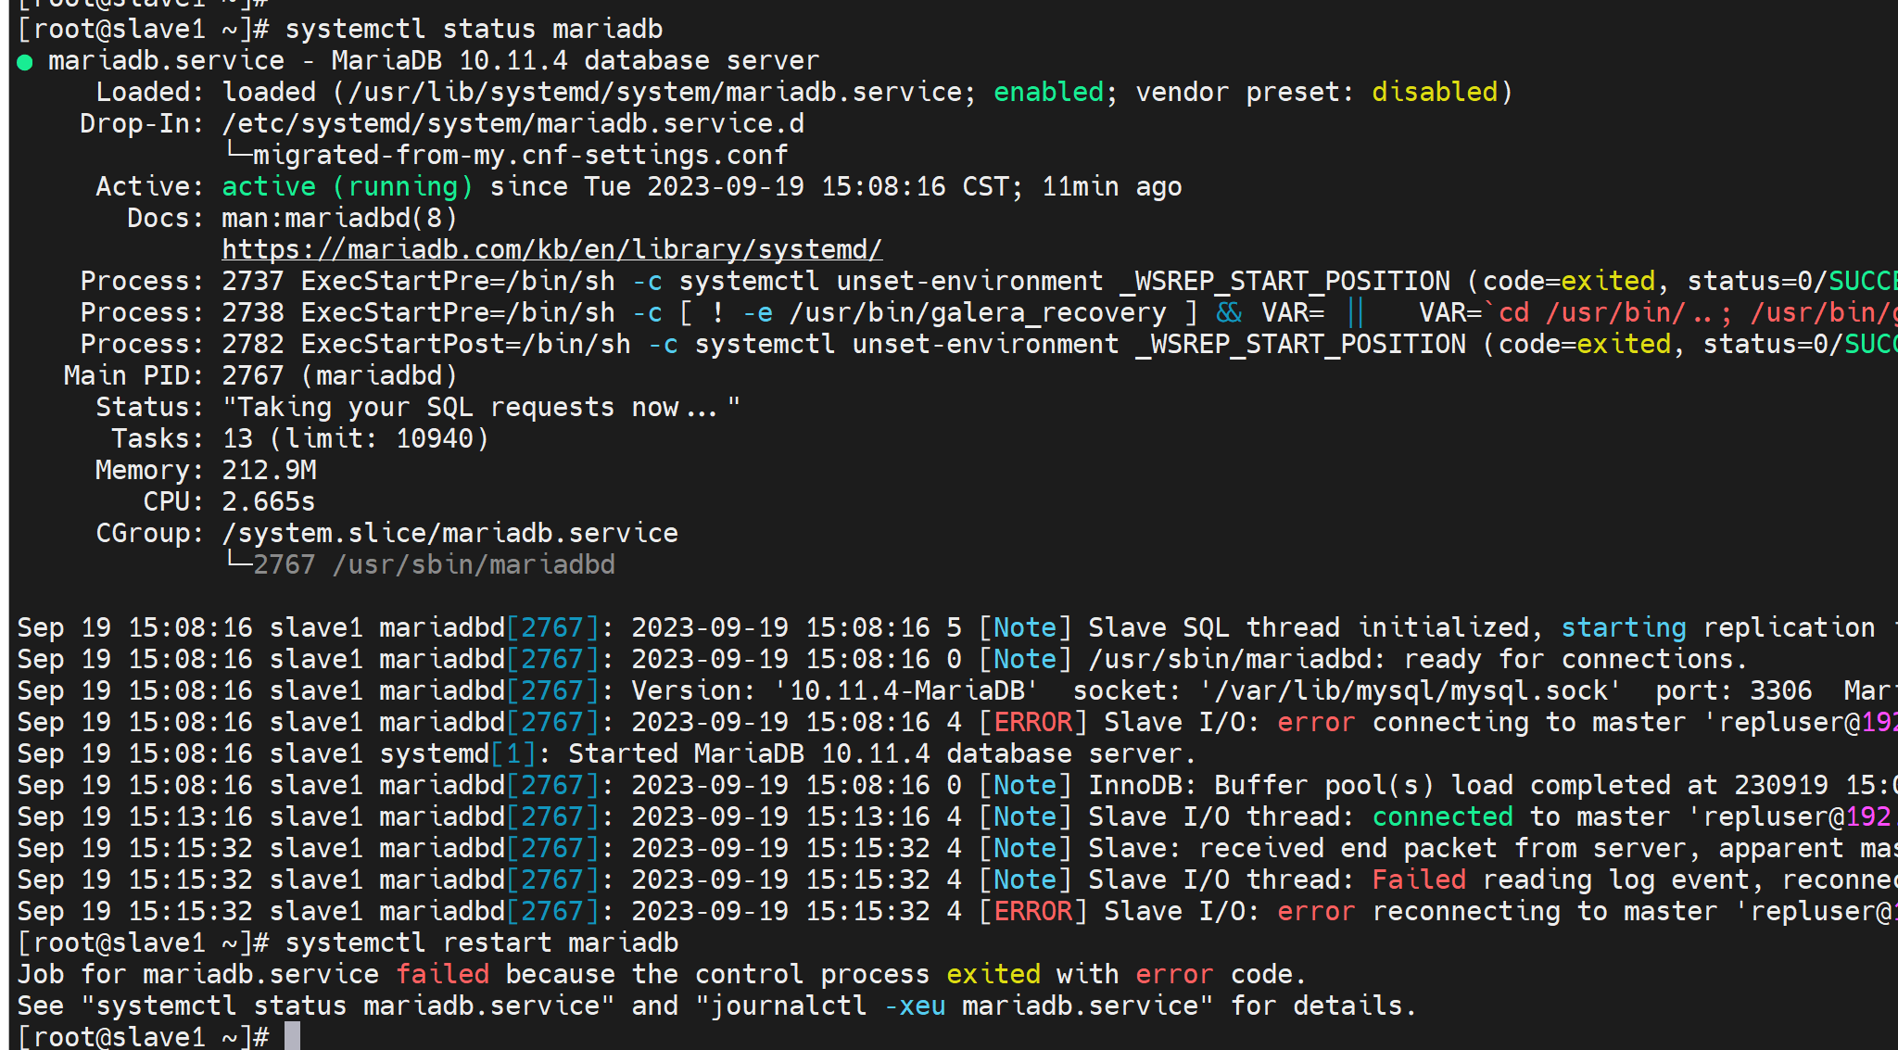Click the green 'enabled' status text

coord(1048,92)
